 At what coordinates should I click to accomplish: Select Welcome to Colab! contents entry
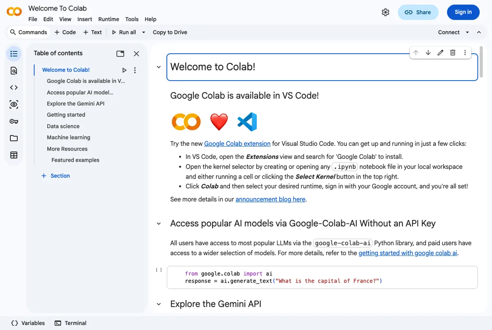(x=66, y=70)
